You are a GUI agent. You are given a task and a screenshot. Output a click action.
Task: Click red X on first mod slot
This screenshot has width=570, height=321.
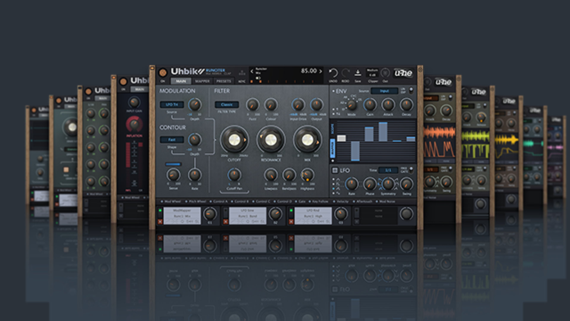[160, 222]
